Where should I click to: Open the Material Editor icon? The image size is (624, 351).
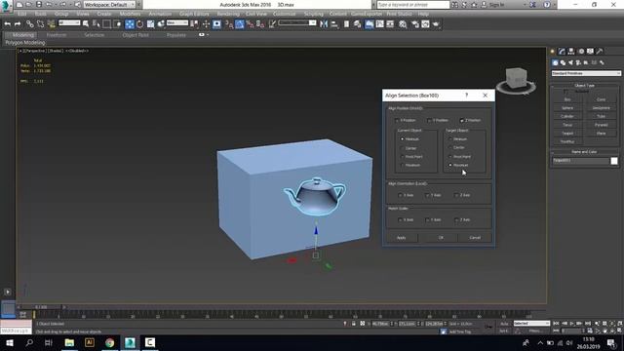(x=403, y=24)
